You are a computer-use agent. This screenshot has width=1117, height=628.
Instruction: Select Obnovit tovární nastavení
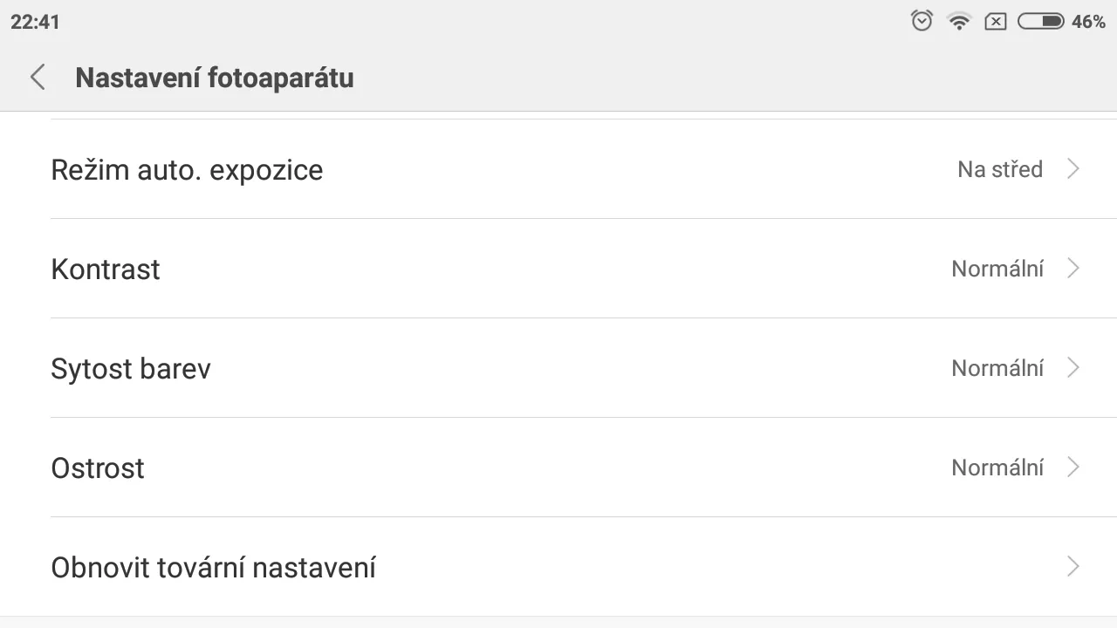pyautogui.click(x=558, y=567)
